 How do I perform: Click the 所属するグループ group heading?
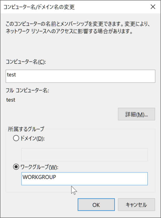tap(26, 129)
